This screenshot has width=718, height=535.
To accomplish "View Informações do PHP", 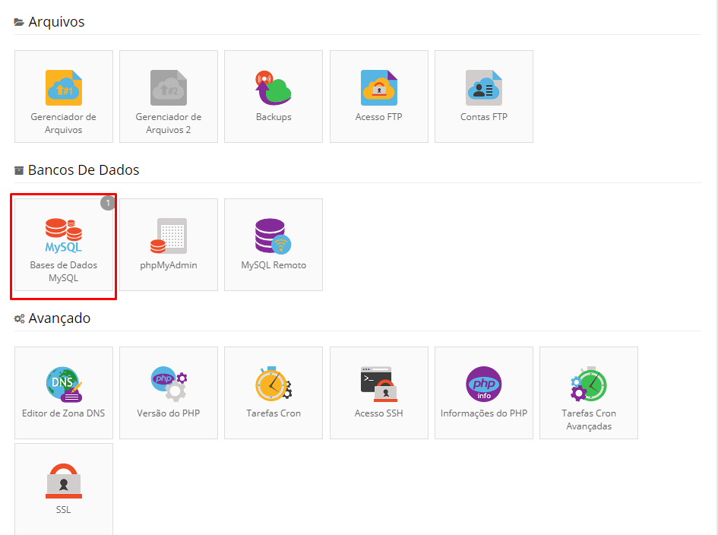I will point(484,392).
